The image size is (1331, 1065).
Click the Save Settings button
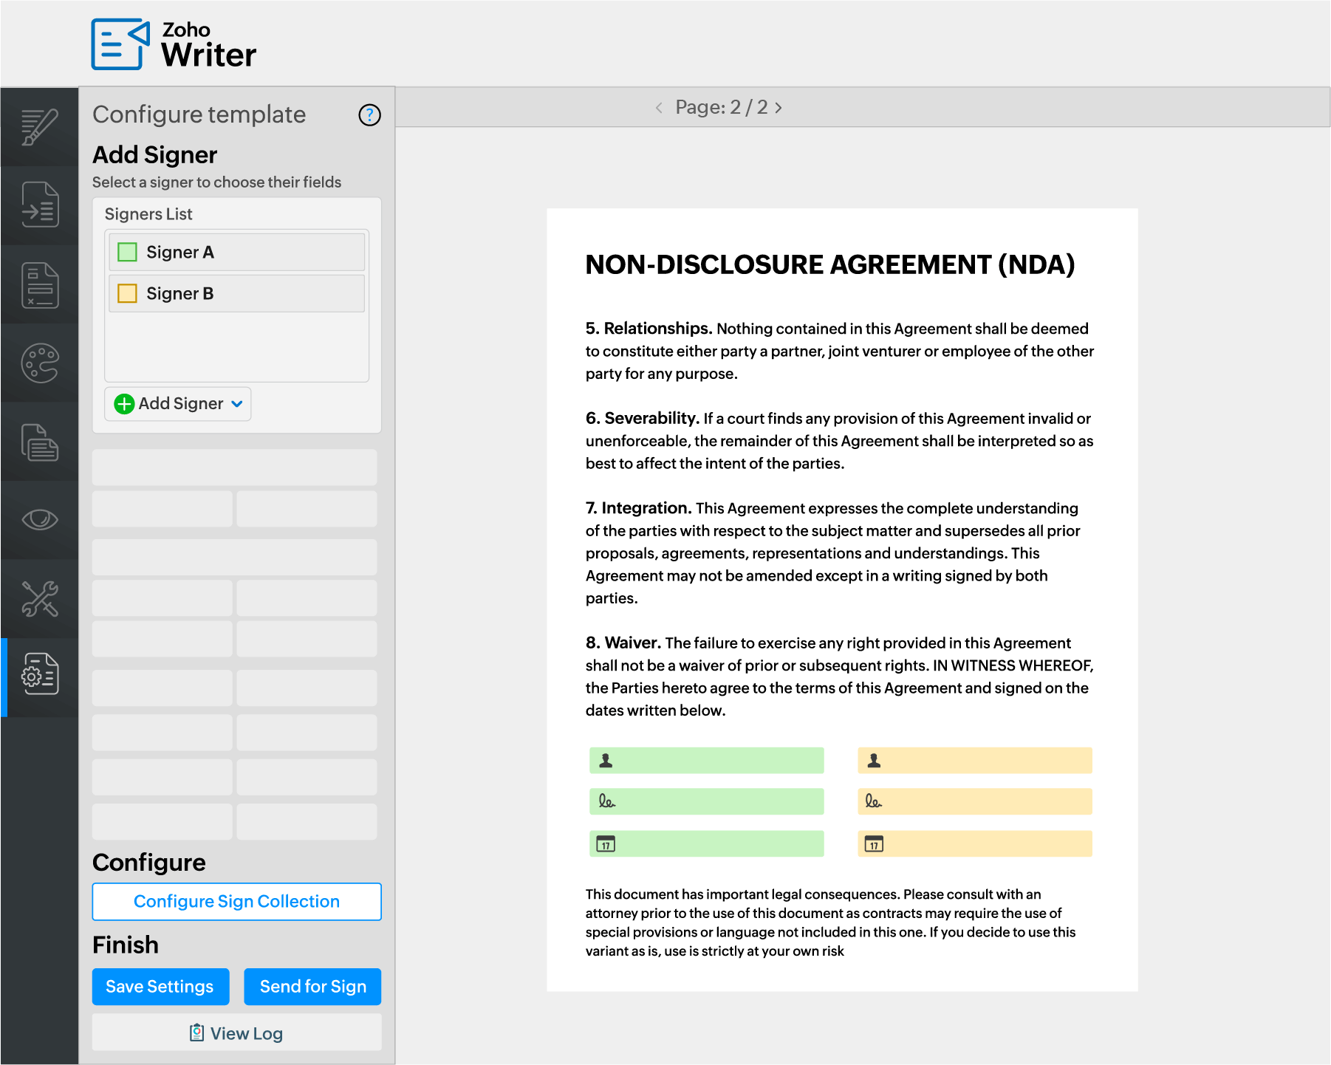pos(160,987)
